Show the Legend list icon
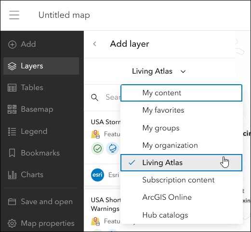251x232 pixels. (x=12, y=131)
